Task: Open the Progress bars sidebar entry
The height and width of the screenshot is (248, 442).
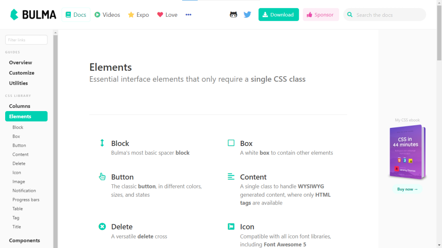Action: click(27, 199)
